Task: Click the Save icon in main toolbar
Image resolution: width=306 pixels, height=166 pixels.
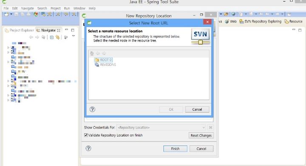Action: 17,14
